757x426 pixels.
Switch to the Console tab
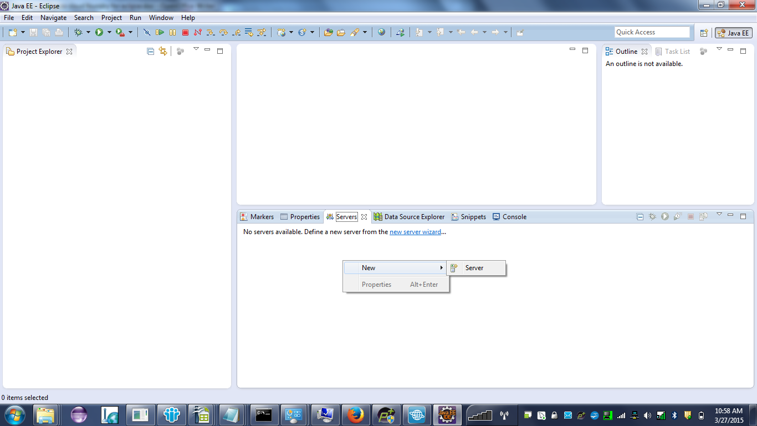[x=513, y=216]
